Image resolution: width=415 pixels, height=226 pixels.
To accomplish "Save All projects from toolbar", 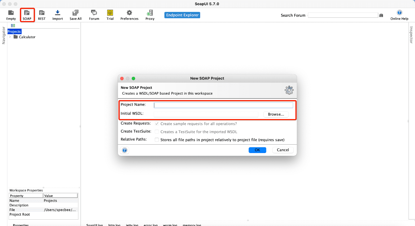I will 75,15.
